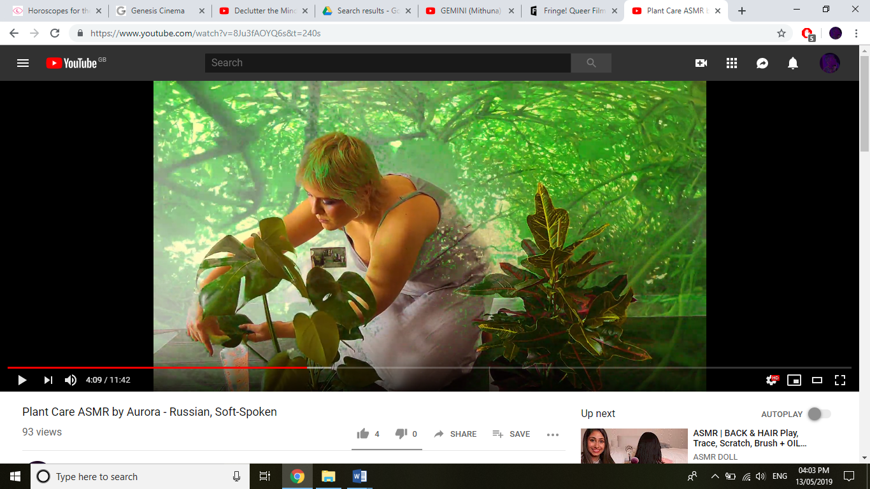Open the Chrome profile avatar
Screen dimensions: 870x489
pos(836,33)
